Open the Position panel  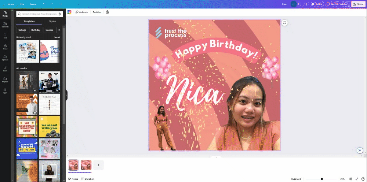pyautogui.click(x=97, y=12)
